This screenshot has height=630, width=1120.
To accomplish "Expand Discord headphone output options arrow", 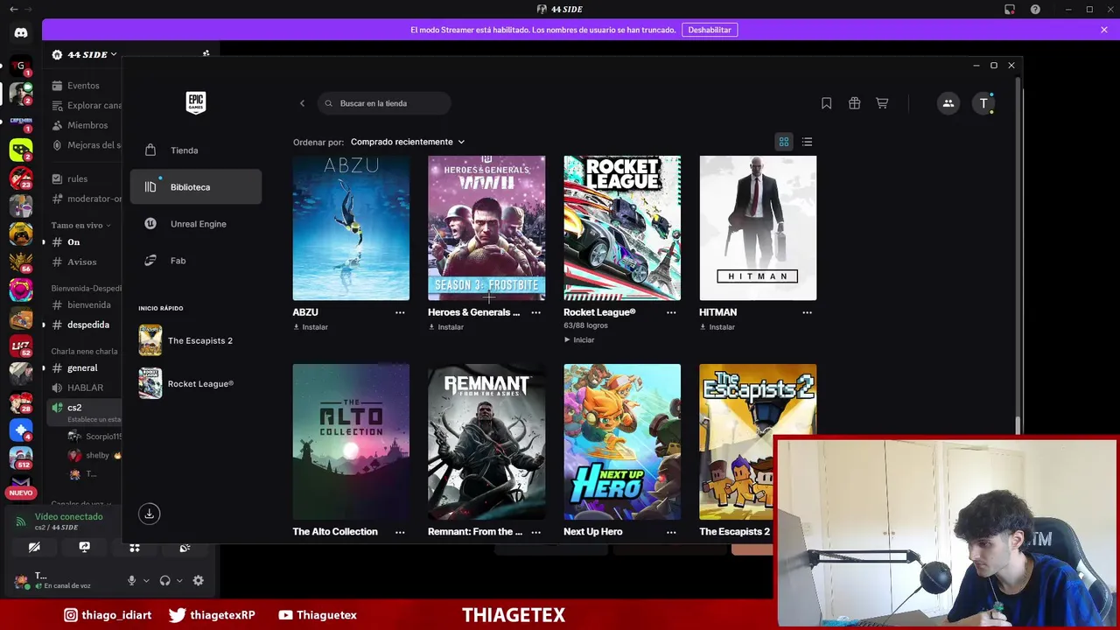I will (179, 580).
